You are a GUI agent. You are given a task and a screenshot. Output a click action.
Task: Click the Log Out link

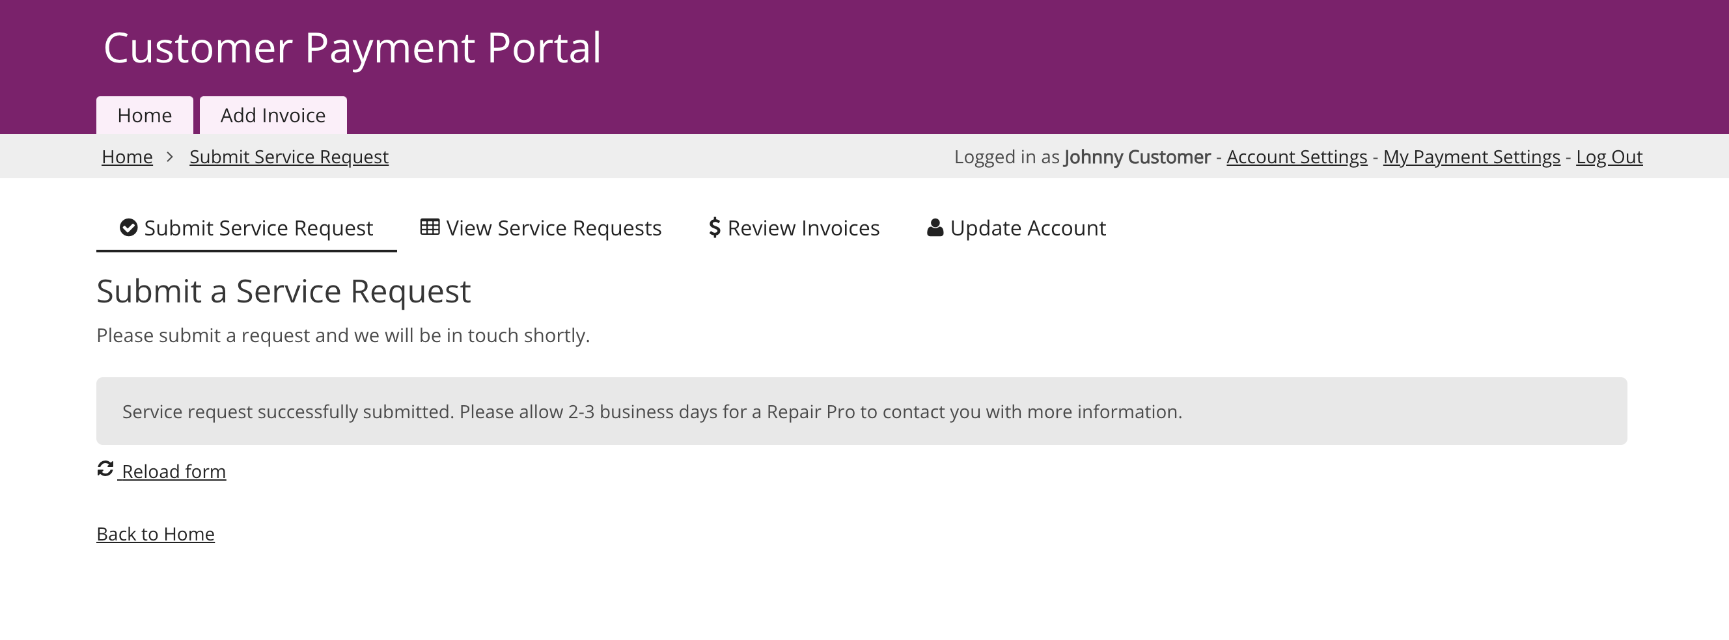coord(1609,156)
